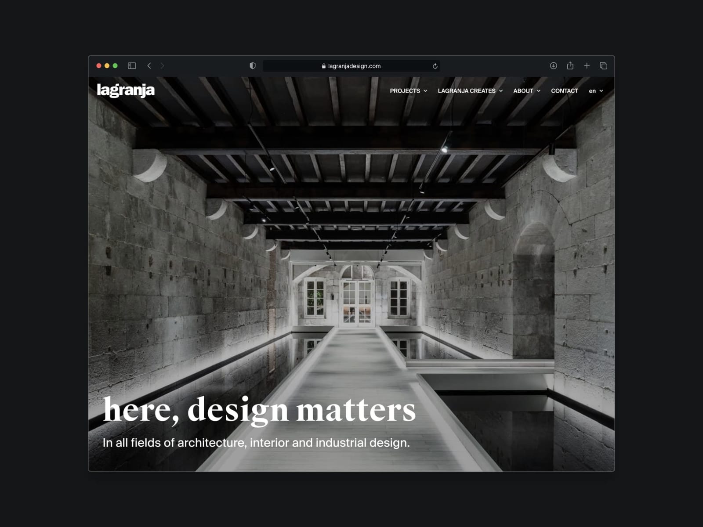Open the en language selector
The height and width of the screenshot is (527, 703).
(596, 91)
